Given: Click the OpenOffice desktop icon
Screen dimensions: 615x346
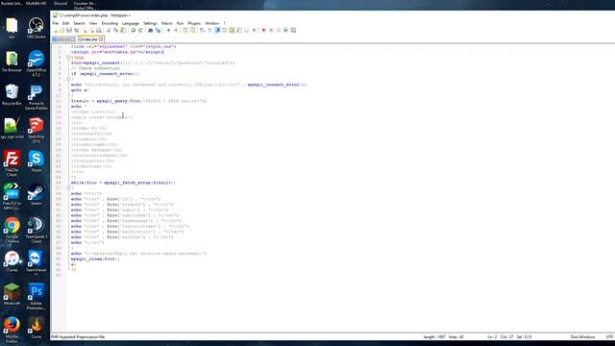Looking at the screenshot, I should (37, 62).
